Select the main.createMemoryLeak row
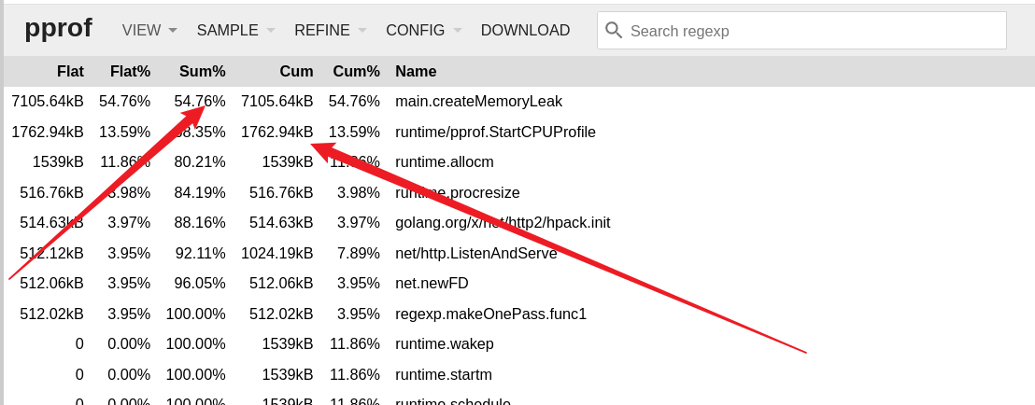1035x405 pixels. [x=478, y=101]
